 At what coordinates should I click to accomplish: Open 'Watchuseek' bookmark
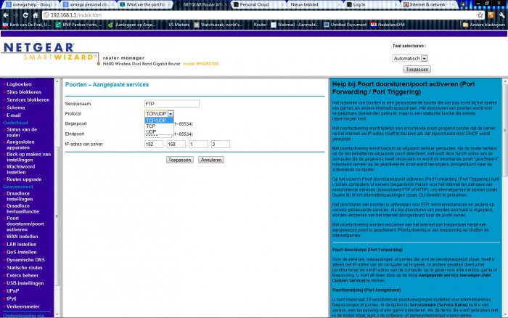coord(218,25)
